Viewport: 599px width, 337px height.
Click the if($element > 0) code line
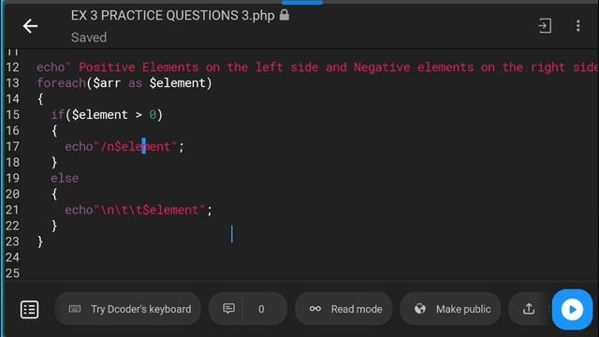[107, 114]
